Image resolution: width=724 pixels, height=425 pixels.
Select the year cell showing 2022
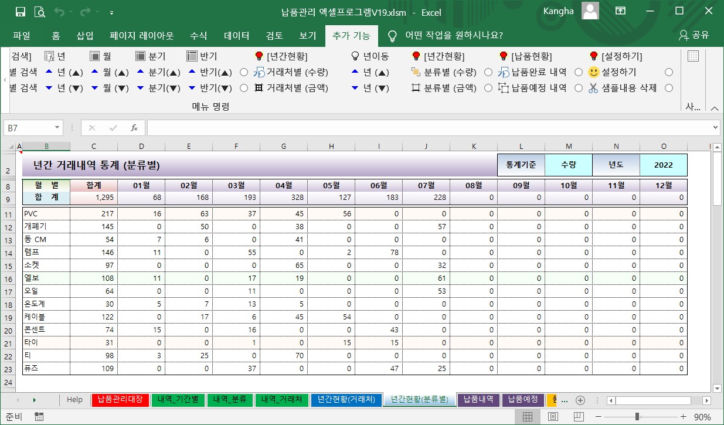(x=664, y=165)
